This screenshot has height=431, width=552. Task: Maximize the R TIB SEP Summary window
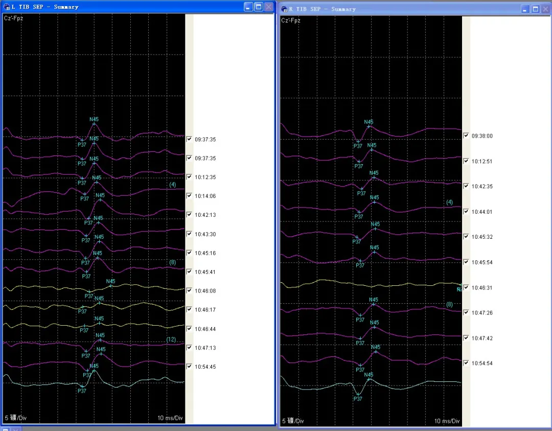click(536, 9)
